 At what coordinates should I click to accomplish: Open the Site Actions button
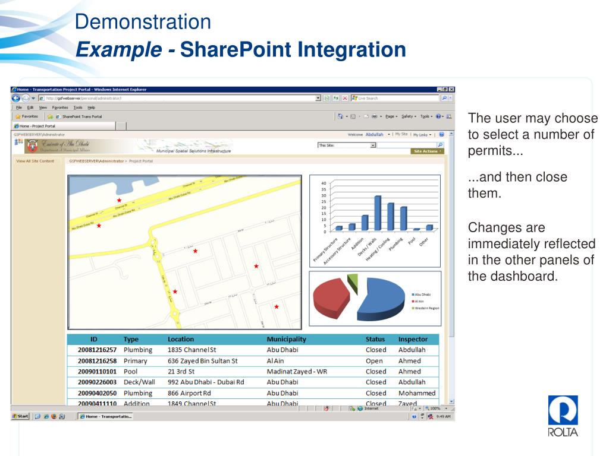pos(427,151)
